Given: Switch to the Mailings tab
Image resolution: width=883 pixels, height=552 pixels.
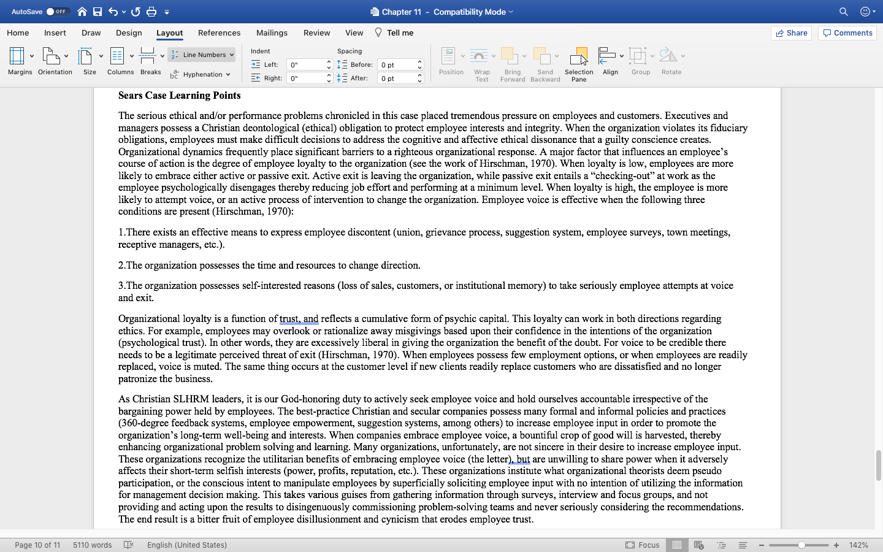Looking at the screenshot, I should click(x=272, y=33).
